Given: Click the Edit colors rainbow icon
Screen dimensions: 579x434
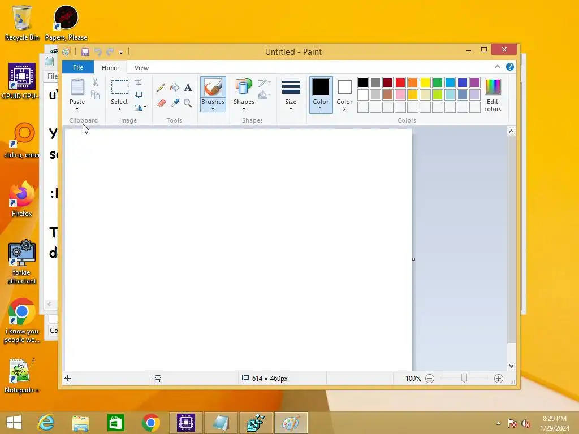Looking at the screenshot, I should click(x=492, y=86).
